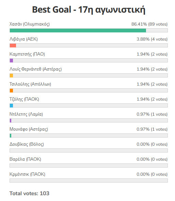Click the yellow Λουίς Φερνάντεθ bar
Image resolution: width=175 pixels, height=201 pixels.
pos(11,75)
